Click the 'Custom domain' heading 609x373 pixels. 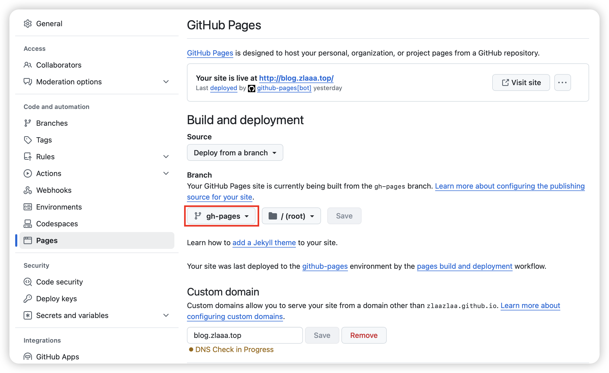click(x=223, y=292)
